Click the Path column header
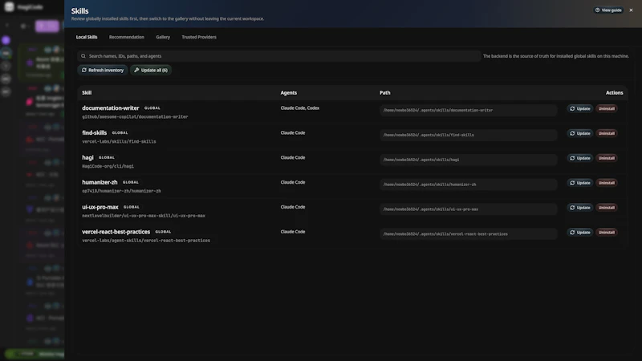642x361 pixels. [385, 93]
